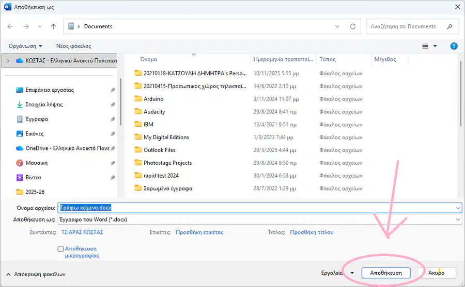Click Προσθήκη τίτλου to add a title
Screen dimensions: 465x287
coord(312,232)
